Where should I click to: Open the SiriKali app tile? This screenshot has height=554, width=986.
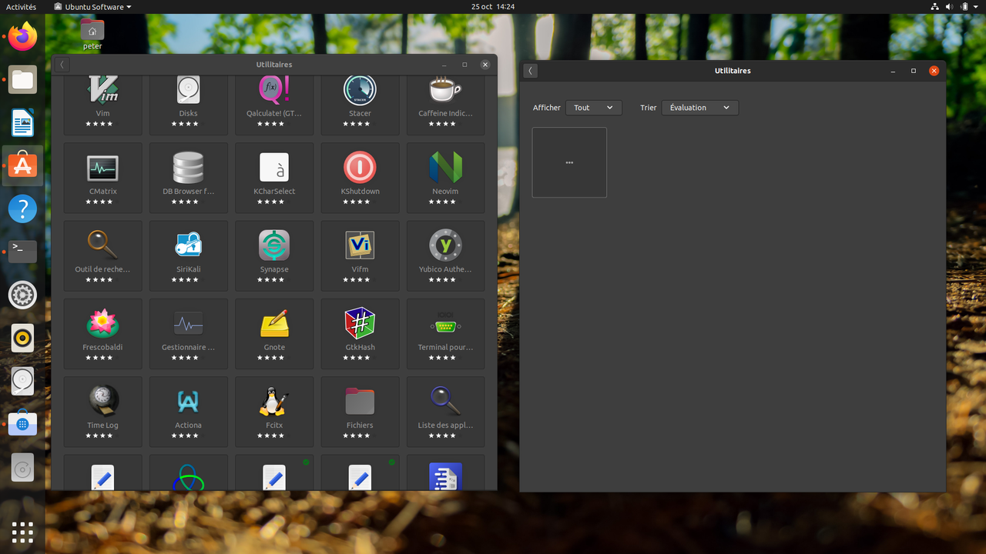(x=189, y=255)
